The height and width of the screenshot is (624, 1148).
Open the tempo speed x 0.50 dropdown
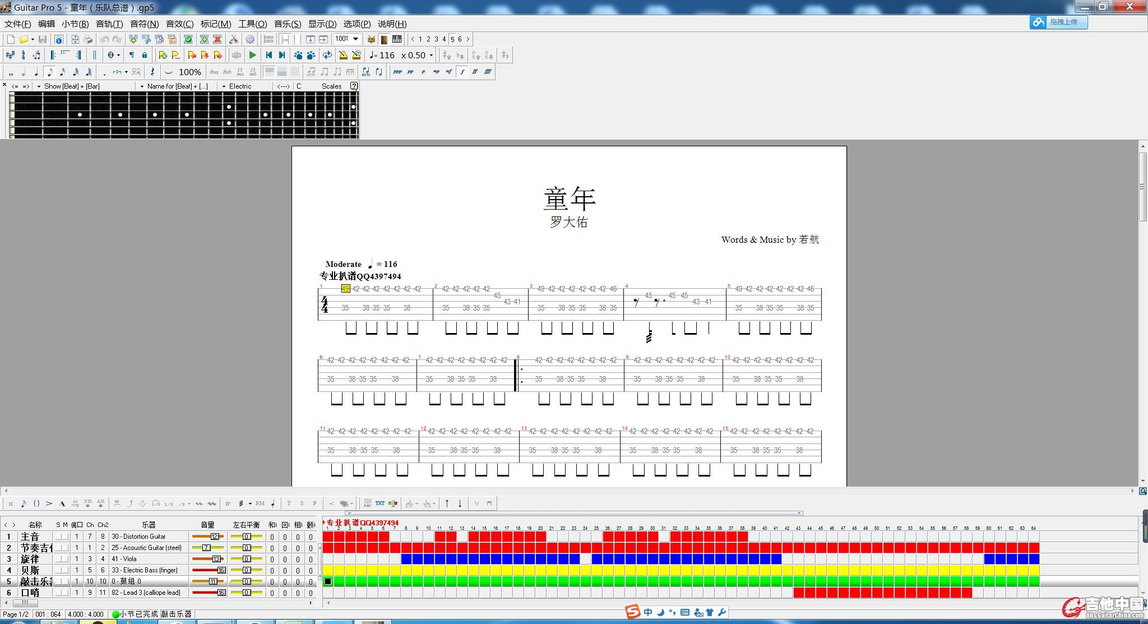(430, 55)
